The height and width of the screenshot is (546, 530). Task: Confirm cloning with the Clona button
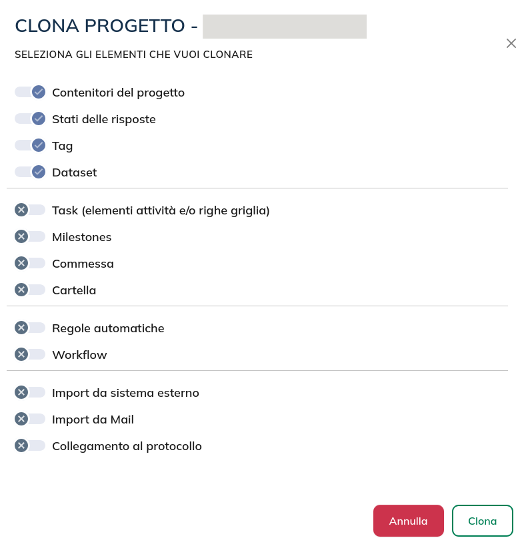[x=482, y=521]
